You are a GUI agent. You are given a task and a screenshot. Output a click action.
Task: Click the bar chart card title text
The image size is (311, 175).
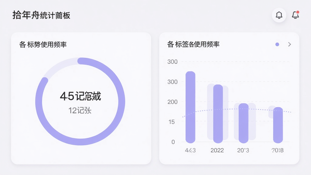click(x=193, y=44)
